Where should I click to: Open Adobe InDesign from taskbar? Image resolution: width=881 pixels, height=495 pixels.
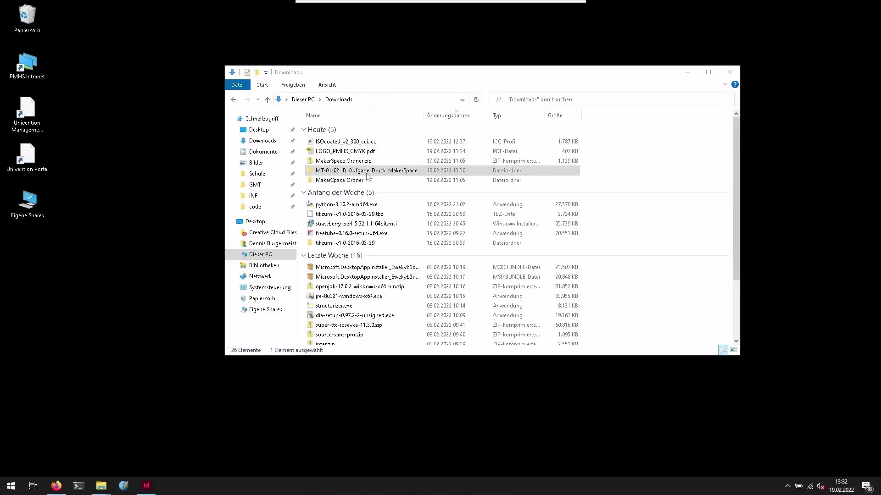[x=146, y=485]
